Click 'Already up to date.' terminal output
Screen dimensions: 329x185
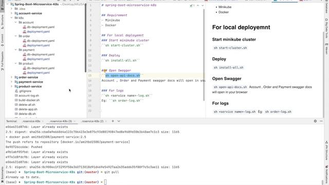[x=23, y=177]
